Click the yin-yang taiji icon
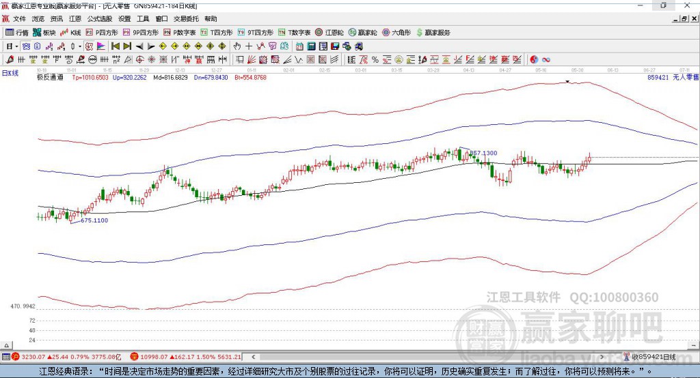700x378 pixels. coord(534,59)
